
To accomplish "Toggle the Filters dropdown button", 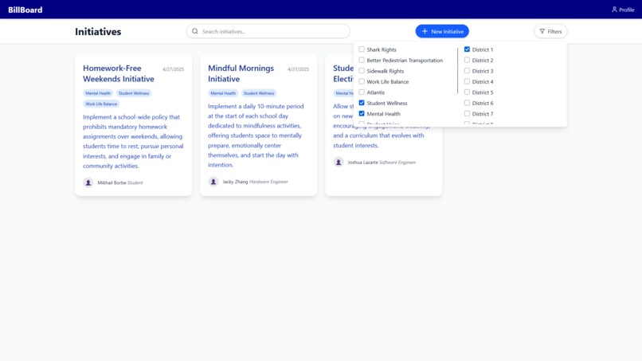I will [x=550, y=31].
